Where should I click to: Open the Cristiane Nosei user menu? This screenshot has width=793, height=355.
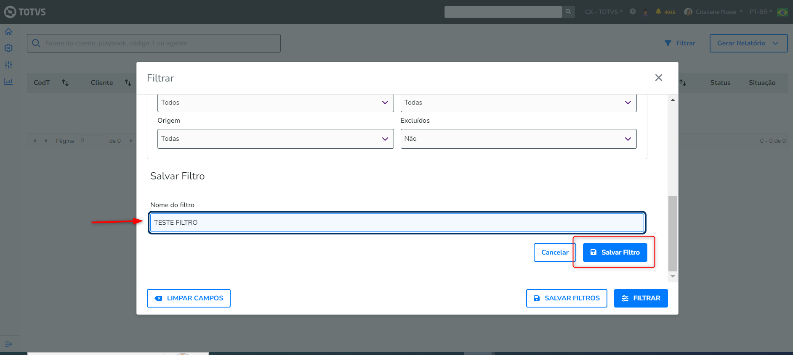coord(716,12)
